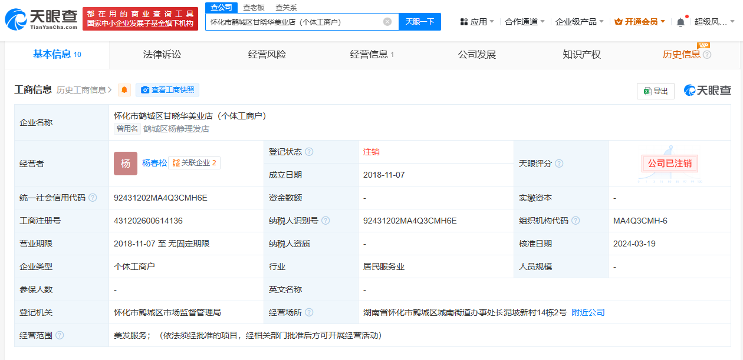Click the orange alert bell beside 工商信息
The width and height of the screenshot is (743, 360).
(x=124, y=90)
